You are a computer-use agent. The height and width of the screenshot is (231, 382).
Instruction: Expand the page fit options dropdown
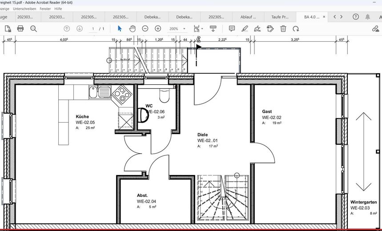(x=202, y=29)
